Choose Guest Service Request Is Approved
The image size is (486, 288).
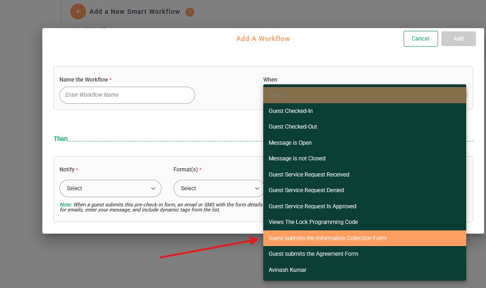(x=364, y=206)
